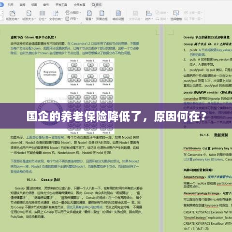Click the SimpleStrategy text
Image resolution: width=232 pixels, height=232 pixels.
tap(194, 177)
